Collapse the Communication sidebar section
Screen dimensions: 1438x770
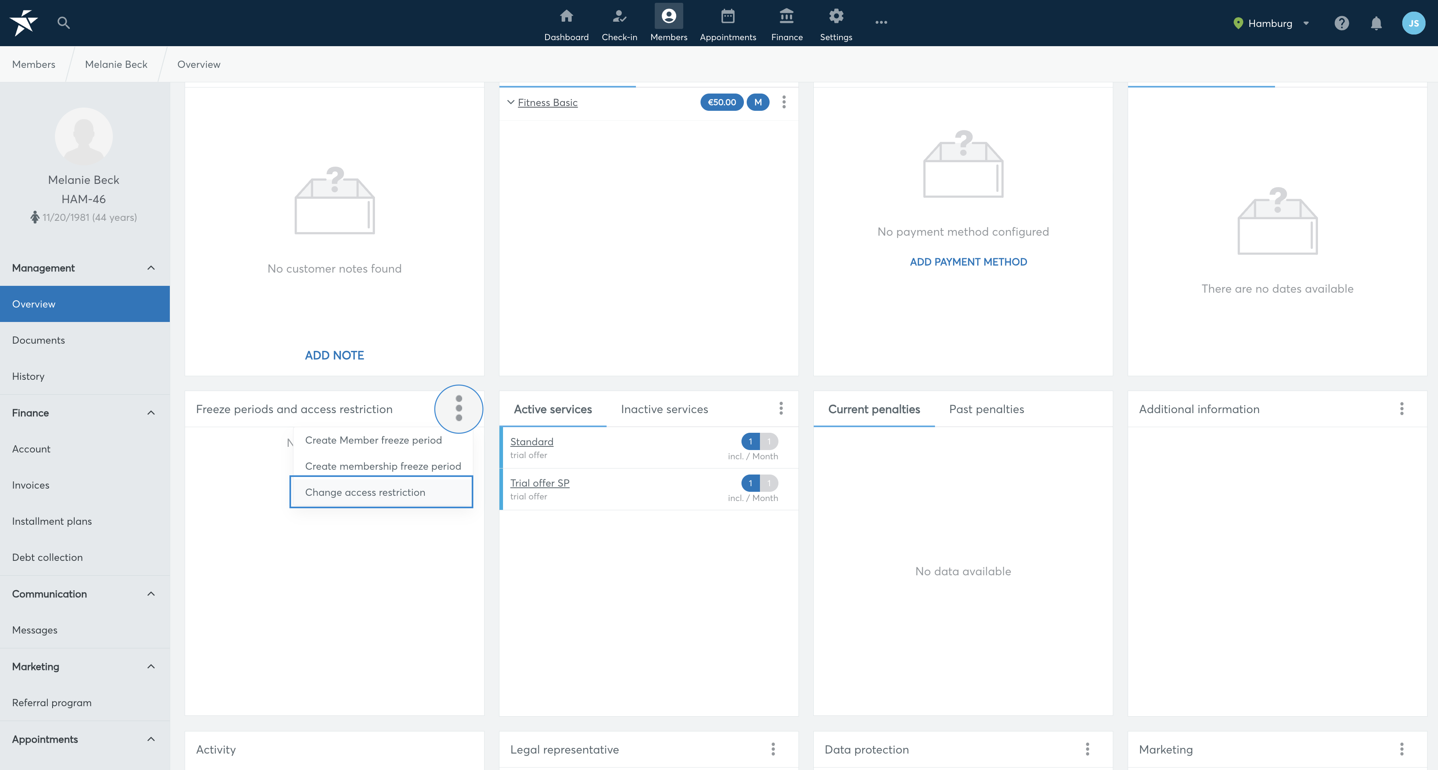(151, 593)
